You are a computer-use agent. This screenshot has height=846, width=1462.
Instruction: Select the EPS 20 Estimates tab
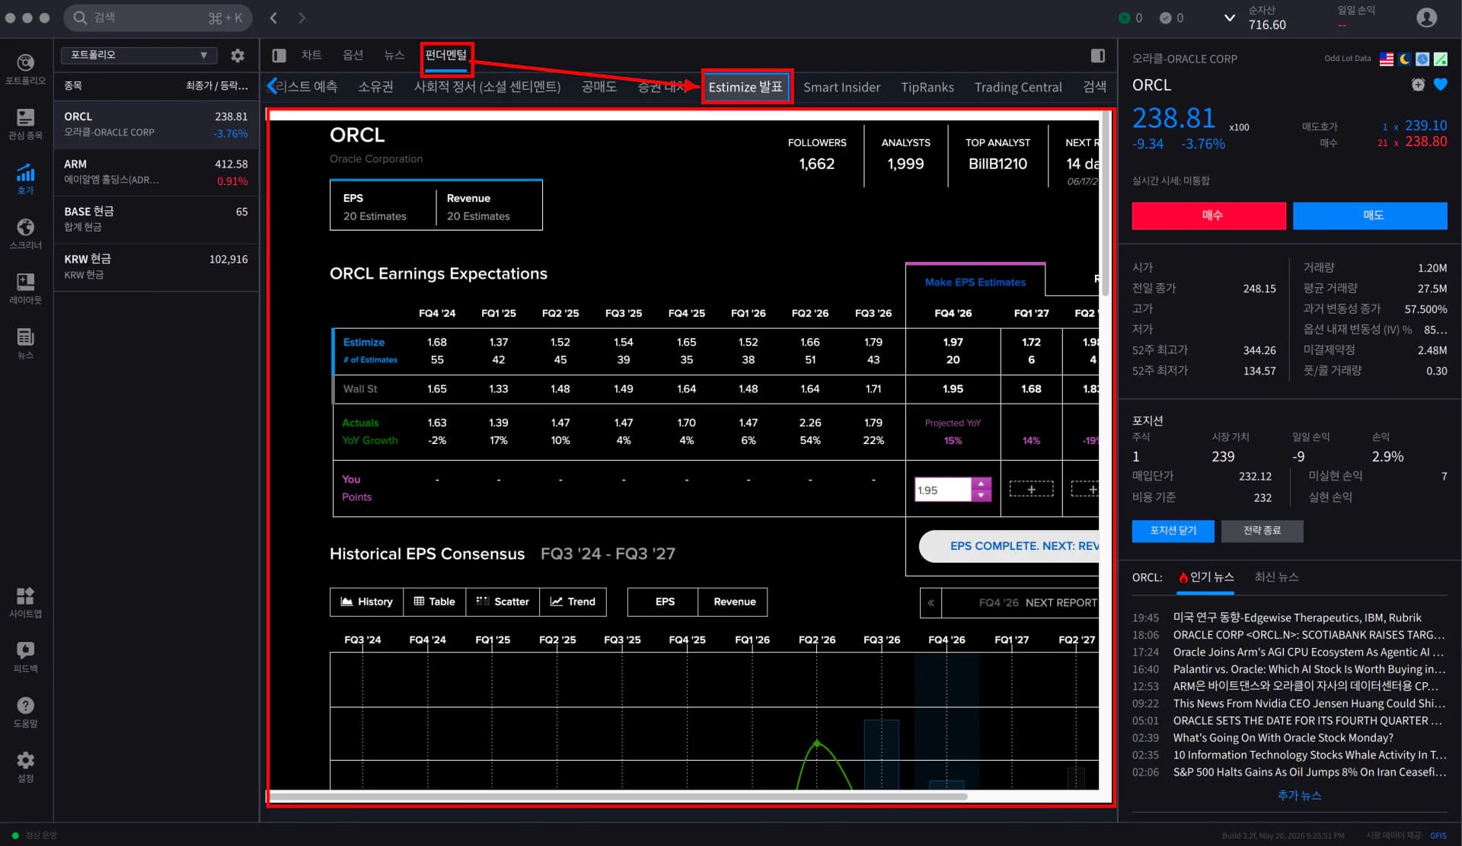pyautogui.click(x=383, y=206)
